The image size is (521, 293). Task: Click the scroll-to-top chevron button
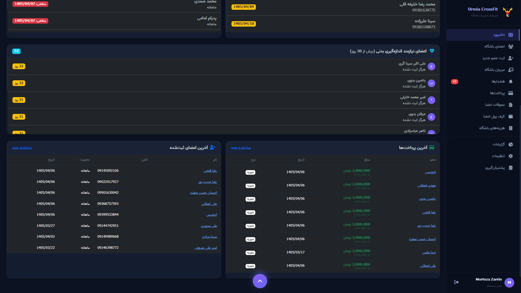tap(260, 281)
